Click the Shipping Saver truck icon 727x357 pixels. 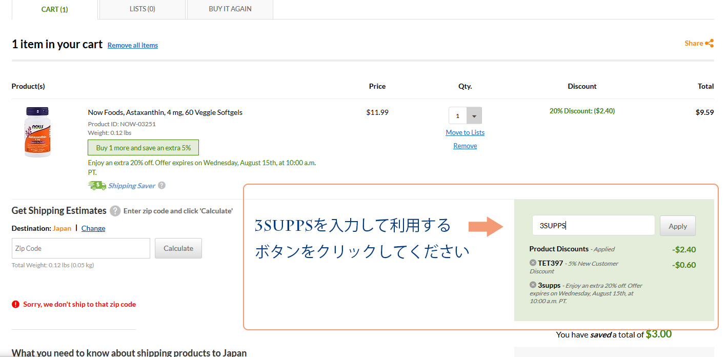click(x=97, y=186)
